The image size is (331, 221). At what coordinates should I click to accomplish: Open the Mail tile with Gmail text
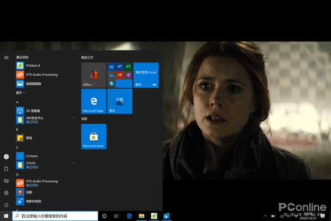click(x=146, y=75)
